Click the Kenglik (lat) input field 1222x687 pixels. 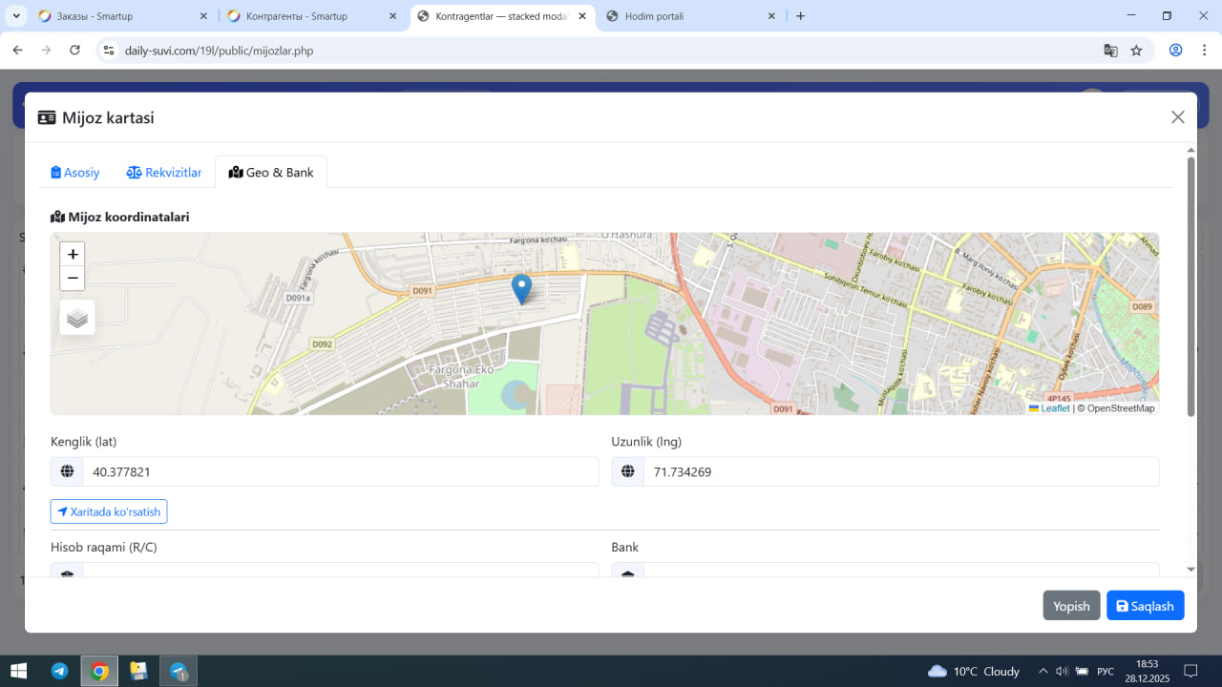[x=339, y=471]
